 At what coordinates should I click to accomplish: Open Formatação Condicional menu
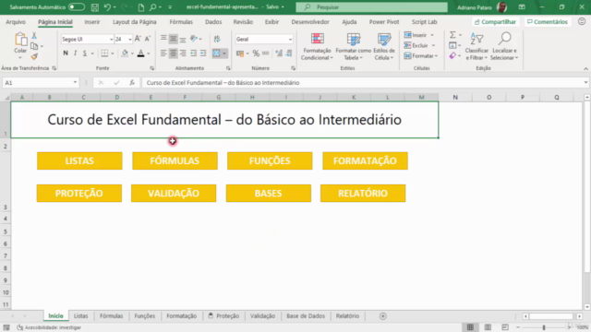point(317,47)
